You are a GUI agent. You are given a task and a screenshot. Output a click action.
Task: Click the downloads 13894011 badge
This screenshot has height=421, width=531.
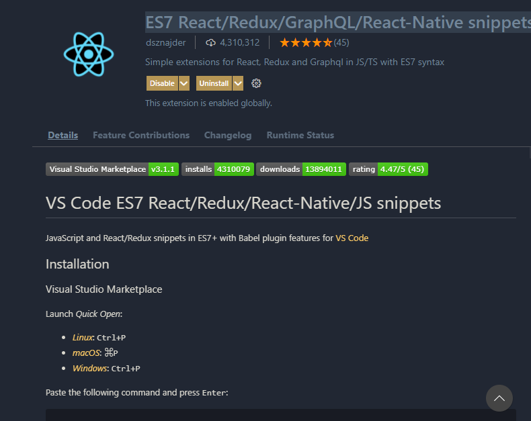[301, 169]
